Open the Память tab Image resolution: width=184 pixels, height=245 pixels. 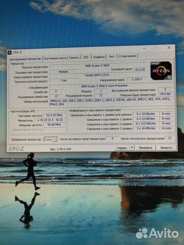(74, 58)
